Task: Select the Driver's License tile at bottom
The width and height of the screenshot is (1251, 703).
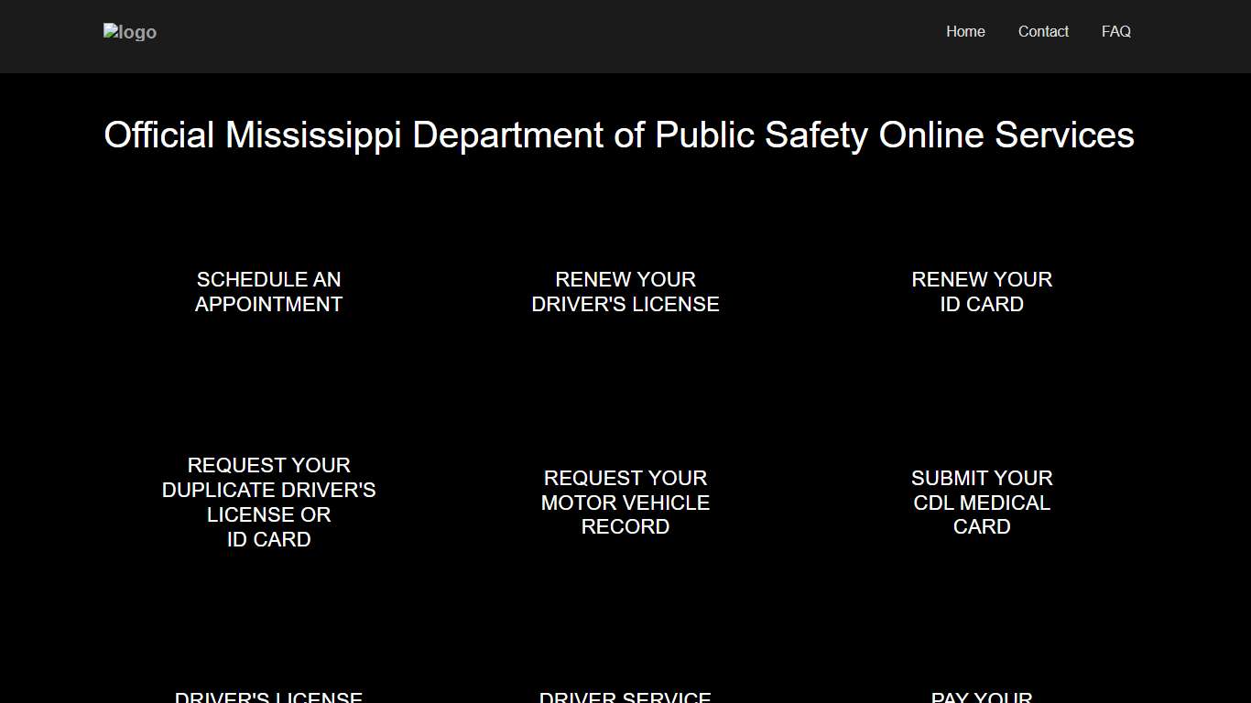Action: click(268, 696)
